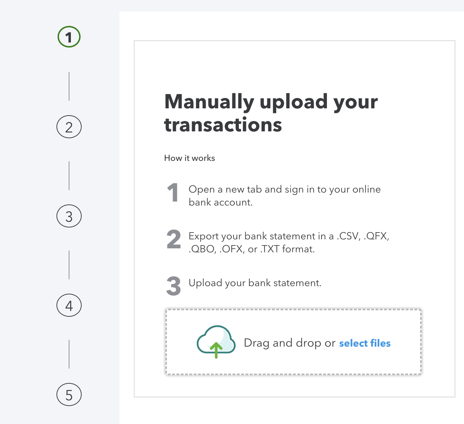Go to step 1 in the progress stepper
The width and height of the screenshot is (464, 424).
click(x=69, y=37)
